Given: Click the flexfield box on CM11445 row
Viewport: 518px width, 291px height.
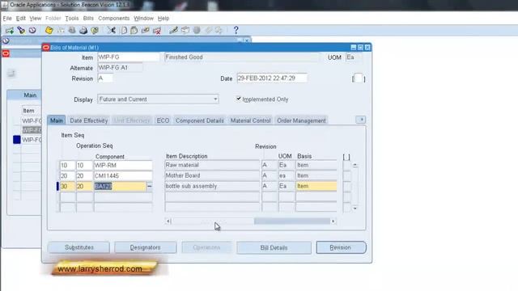Looking at the screenshot, I should (346, 176).
